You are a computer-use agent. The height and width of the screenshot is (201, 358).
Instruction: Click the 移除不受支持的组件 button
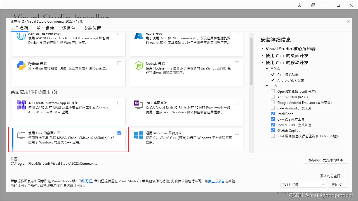(x=326, y=160)
